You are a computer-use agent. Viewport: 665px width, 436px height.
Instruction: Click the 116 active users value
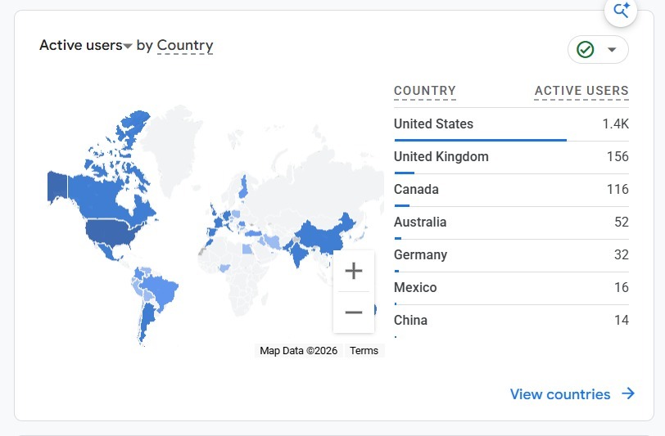click(617, 189)
